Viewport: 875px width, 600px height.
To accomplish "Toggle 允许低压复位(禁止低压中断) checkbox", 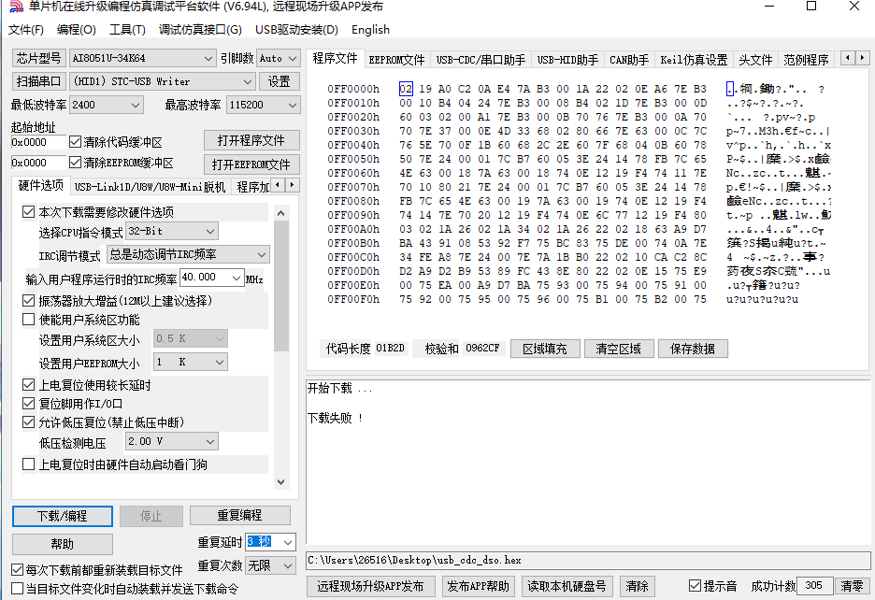I will click(x=28, y=421).
